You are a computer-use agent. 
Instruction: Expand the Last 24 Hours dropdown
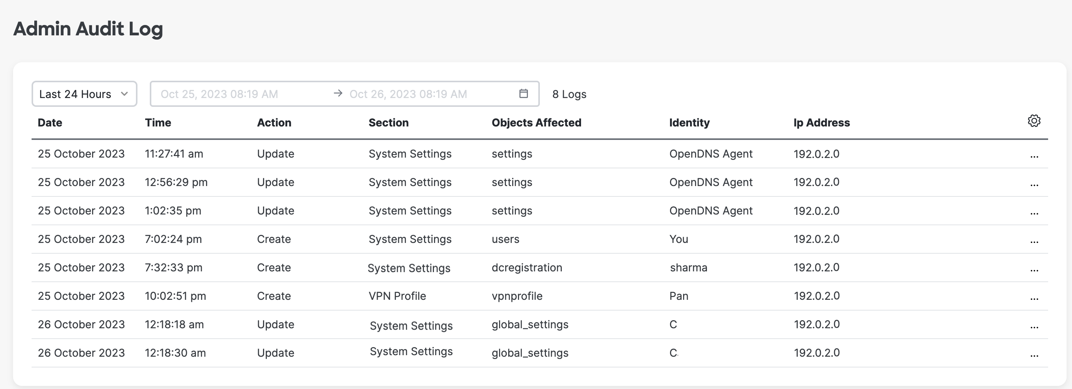pyautogui.click(x=84, y=94)
